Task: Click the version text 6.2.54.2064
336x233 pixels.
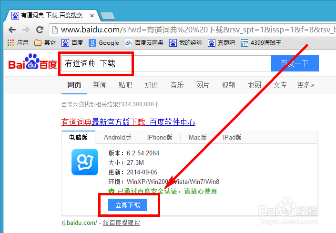Action: (143, 153)
